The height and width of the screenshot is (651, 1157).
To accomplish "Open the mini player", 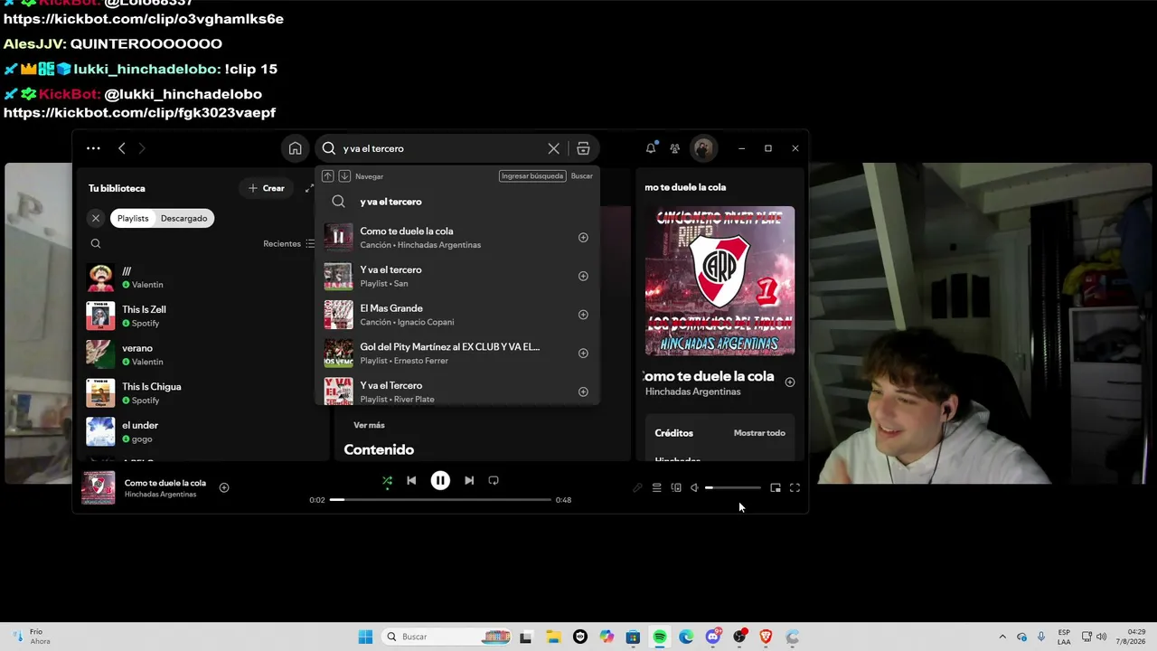I will tap(776, 488).
